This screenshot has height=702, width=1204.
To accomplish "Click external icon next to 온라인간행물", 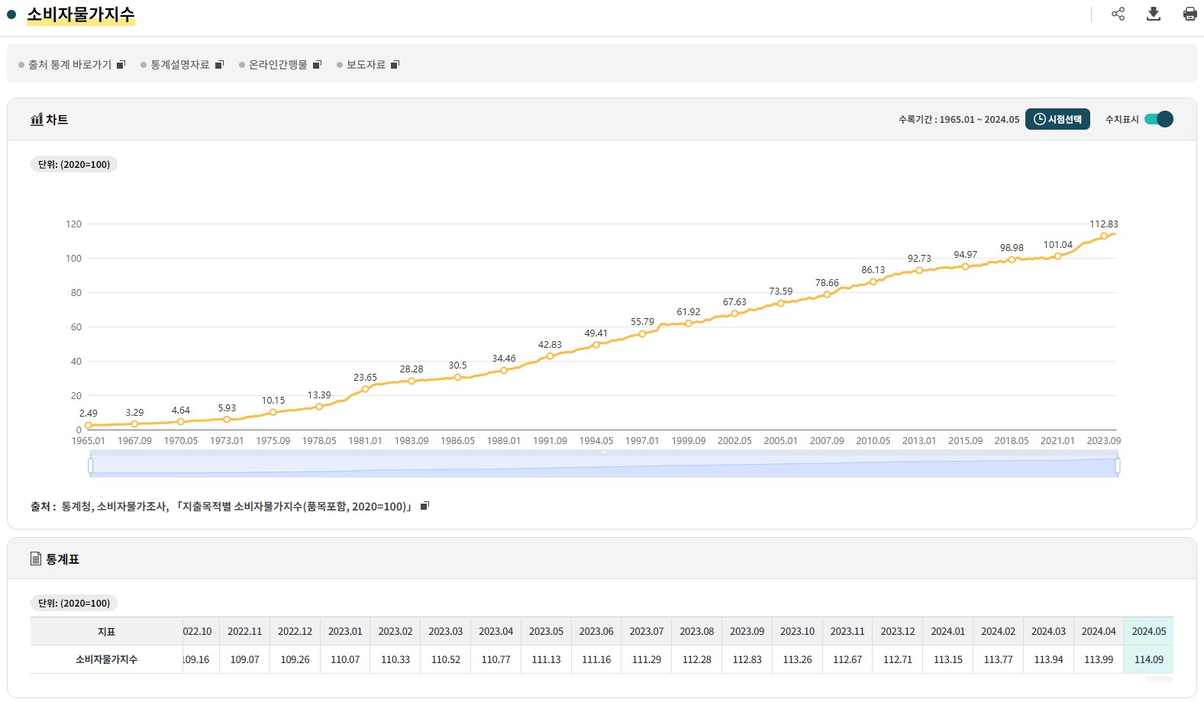I will coord(318,65).
